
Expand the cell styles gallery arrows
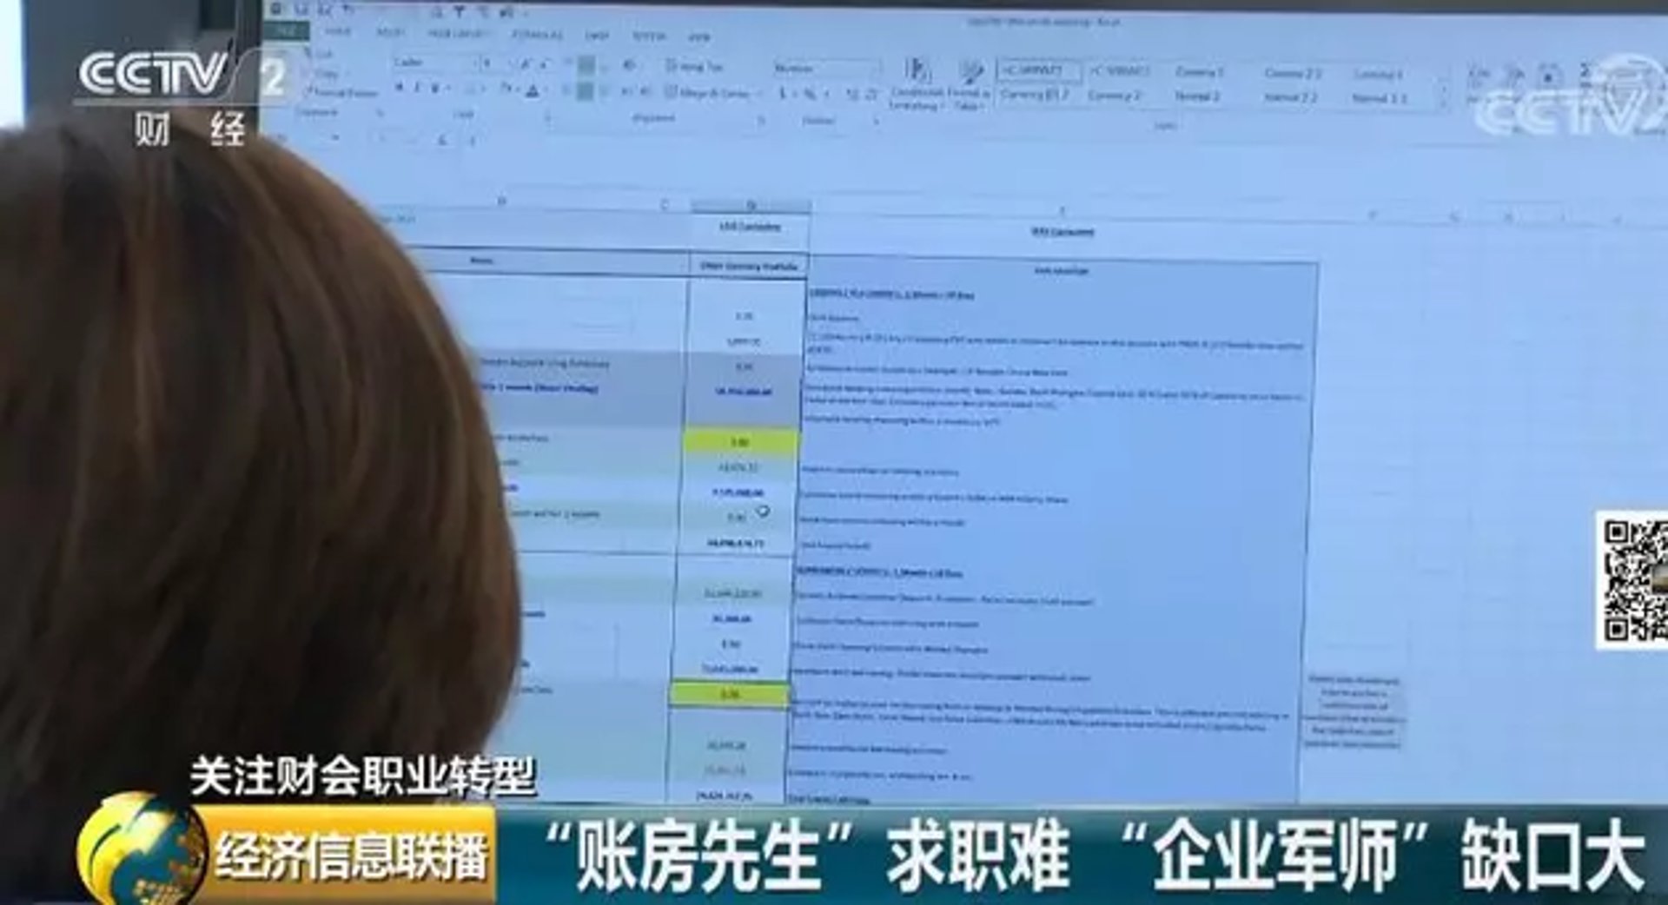pos(1445,91)
